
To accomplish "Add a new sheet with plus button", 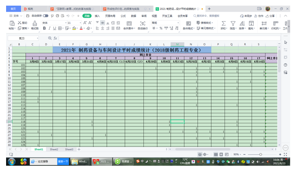I will pyautogui.click(x=79, y=149).
